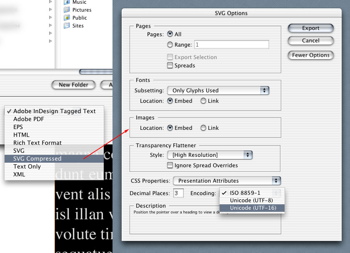Choose Adobe InDesign Tagged Text format
This screenshot has width=350, height=253.
click(54, 111)
